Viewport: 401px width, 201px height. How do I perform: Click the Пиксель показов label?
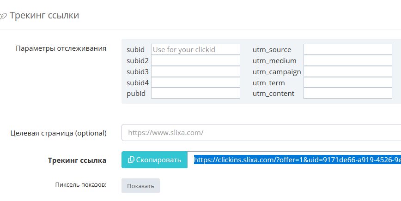point(80,185)
